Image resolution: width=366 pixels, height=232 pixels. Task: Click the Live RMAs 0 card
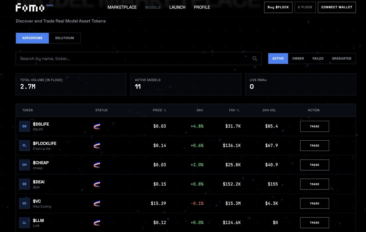[x=300, y=84]
